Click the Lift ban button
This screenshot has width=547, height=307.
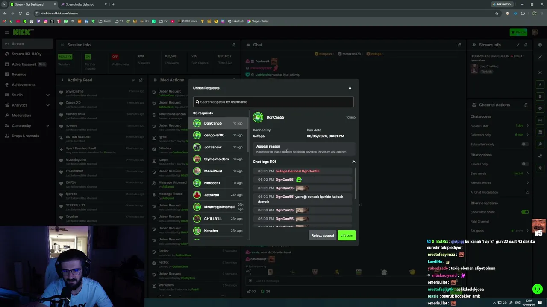347,235
